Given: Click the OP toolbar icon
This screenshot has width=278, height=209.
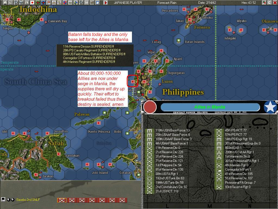Looking at the screenshot, I should click(87, 2).
